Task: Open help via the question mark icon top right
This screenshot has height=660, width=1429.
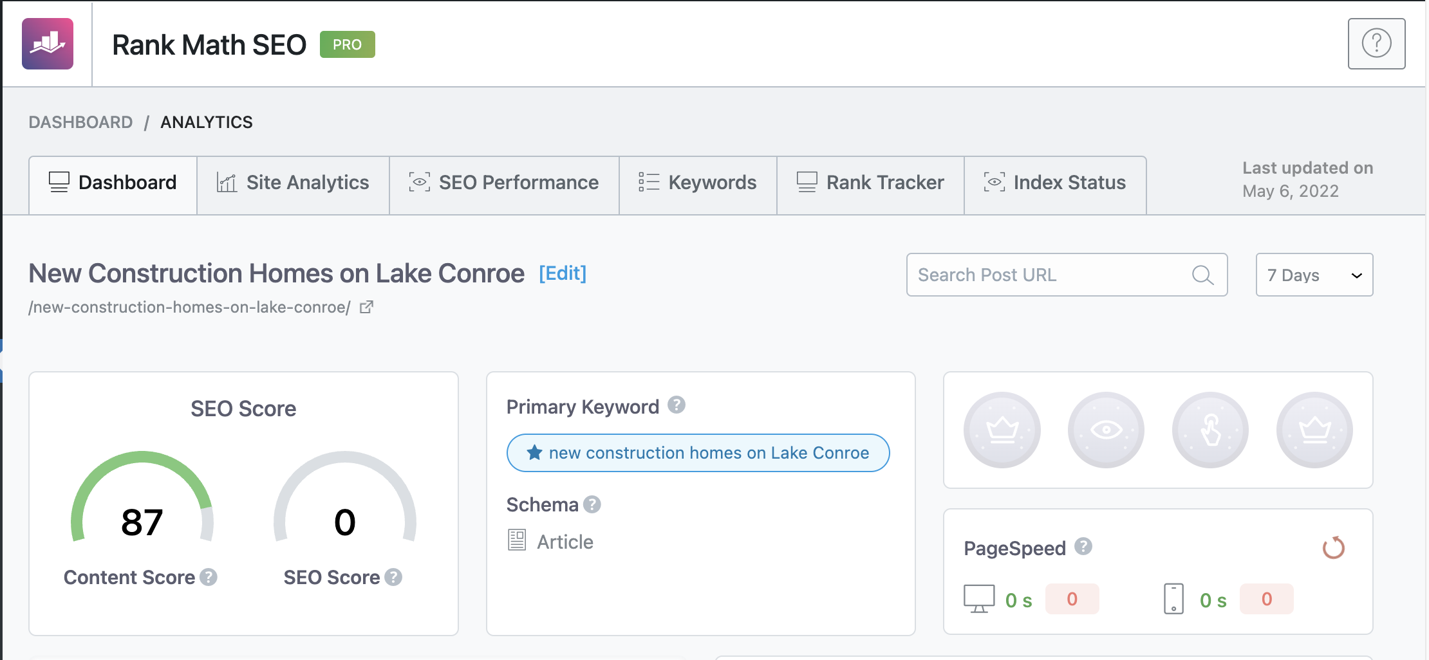Action: (x=1376, y=43)
